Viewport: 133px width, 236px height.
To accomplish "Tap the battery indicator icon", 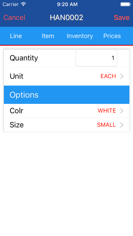I will click(x=126, y=4).
